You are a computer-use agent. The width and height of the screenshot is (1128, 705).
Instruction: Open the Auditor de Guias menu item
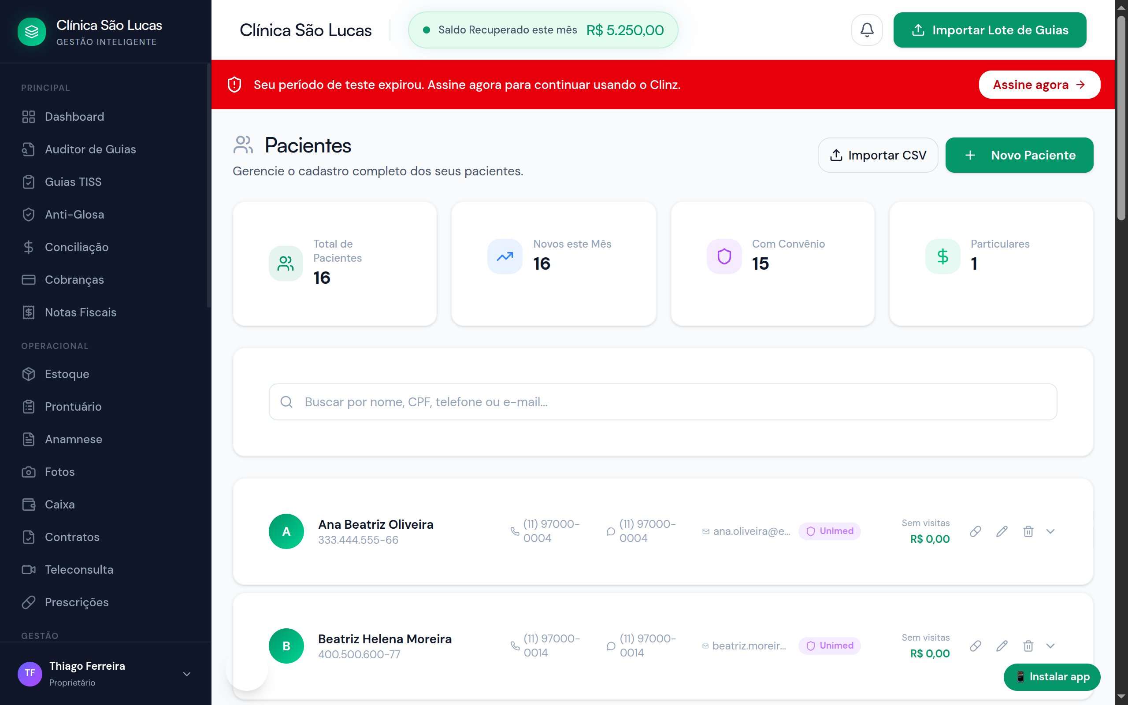(x=90, y=149)
